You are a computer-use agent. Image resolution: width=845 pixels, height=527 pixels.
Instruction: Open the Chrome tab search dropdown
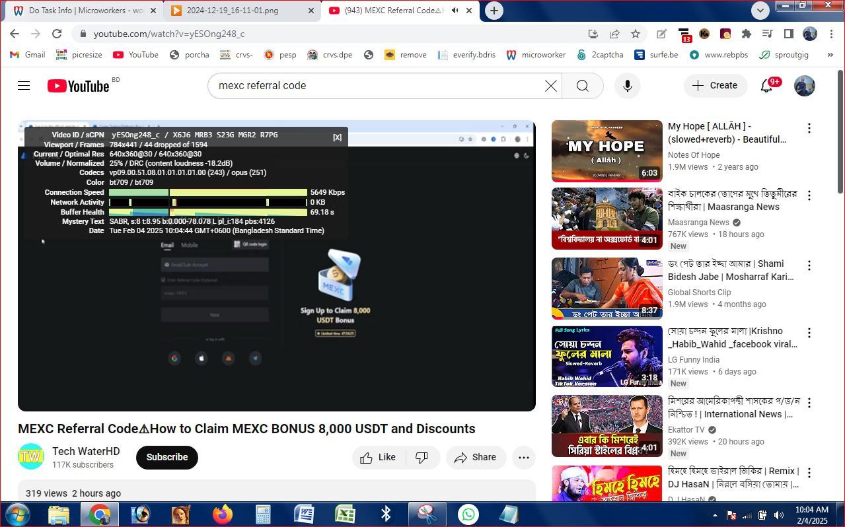(760, 10)
